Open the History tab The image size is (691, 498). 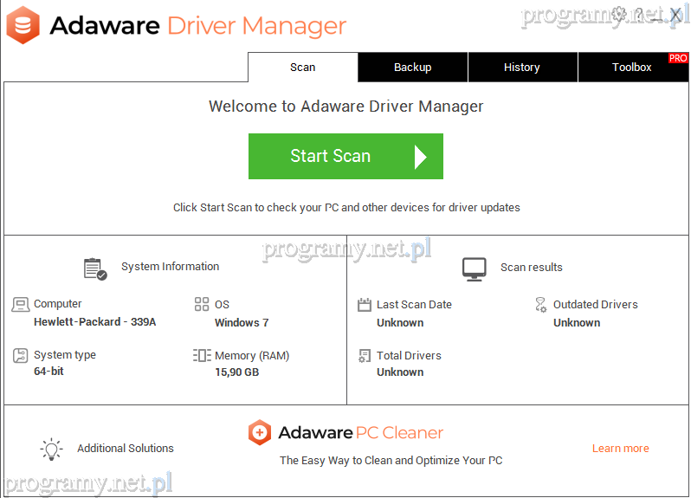521,68
